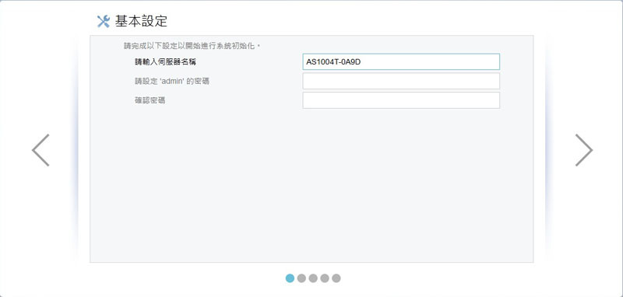Click the 請輸入伺服器名稱 label
Screen dimensions: 623x297
pos(165,62)
